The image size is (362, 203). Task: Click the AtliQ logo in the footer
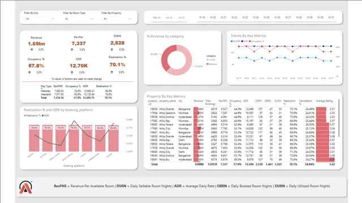[25, 187]
